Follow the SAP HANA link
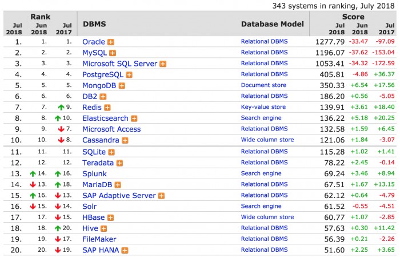 click(x=101, y=250)
